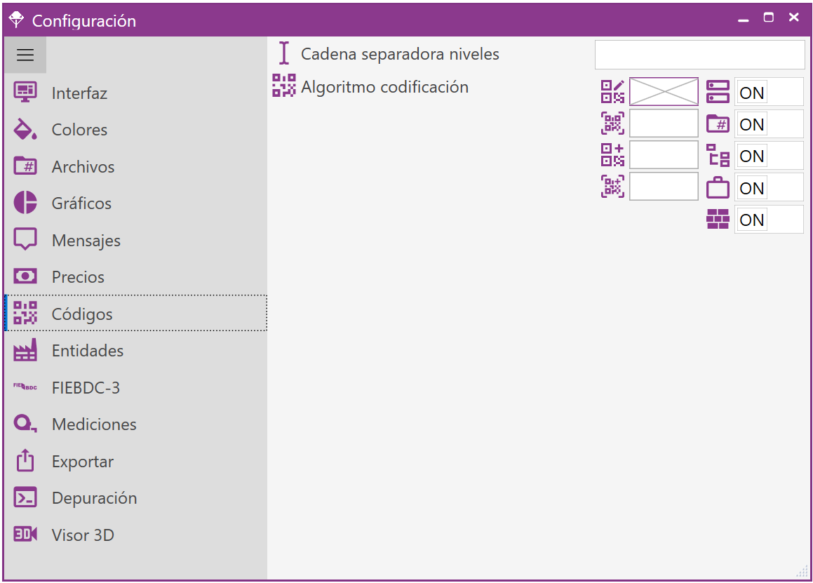The width and height of the screenshot is (813, 583).
Task: Open the Visor 3D camera icon
Action: coord(25,535)
